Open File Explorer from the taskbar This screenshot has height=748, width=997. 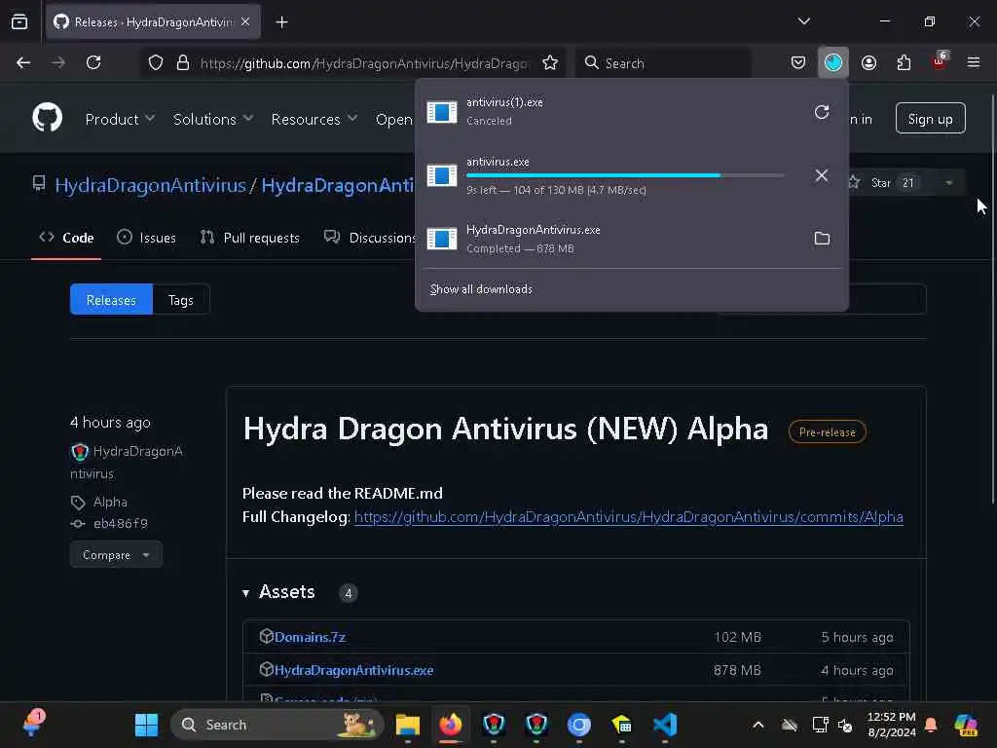click(408, 725)
